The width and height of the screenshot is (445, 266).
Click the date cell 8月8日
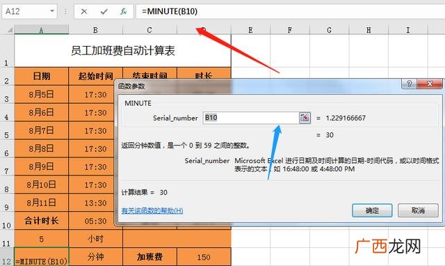[42, 148]
